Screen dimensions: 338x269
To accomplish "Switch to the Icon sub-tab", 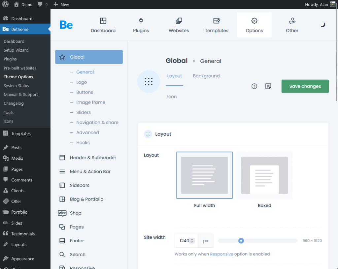I will (172, 97).
